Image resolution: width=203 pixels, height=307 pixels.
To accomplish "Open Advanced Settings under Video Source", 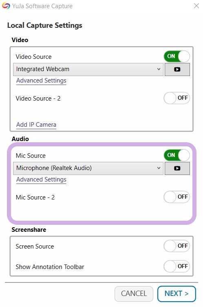I will [41, 81].
